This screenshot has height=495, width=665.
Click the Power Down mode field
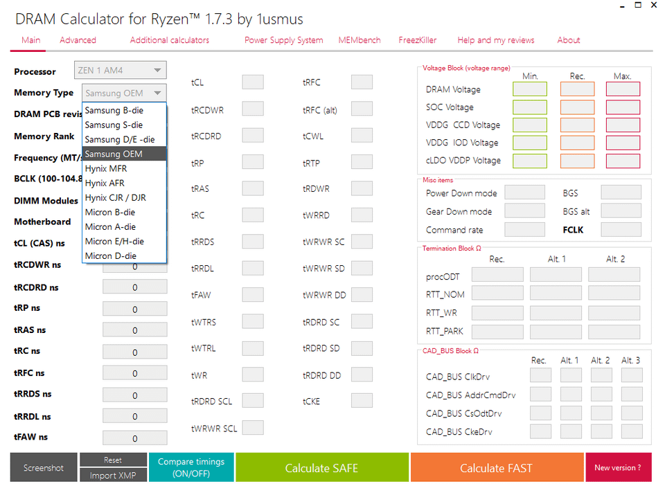(524, 192)
